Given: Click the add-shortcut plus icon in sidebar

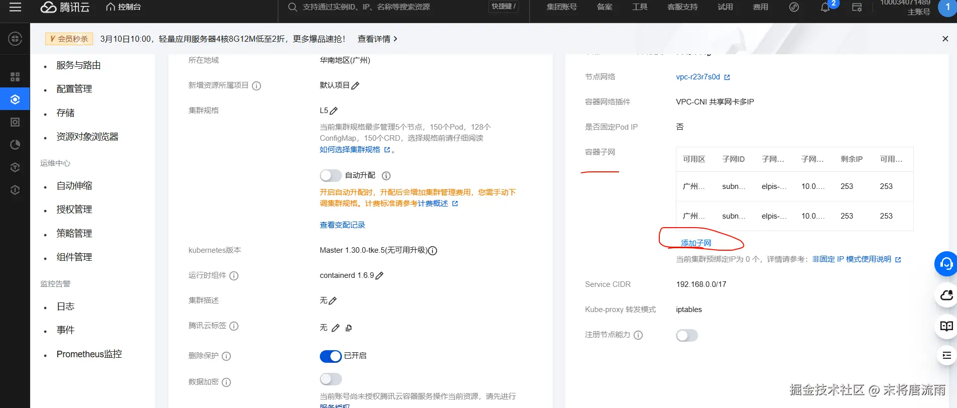Looking at the screenshot, I should (15, 39).
